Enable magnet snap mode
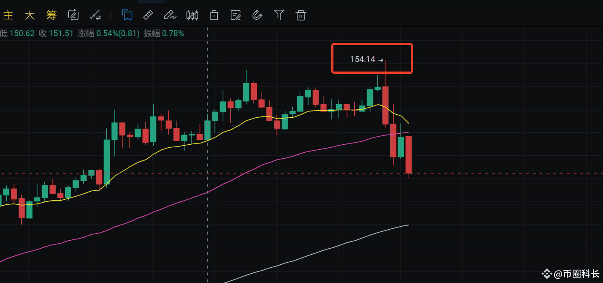603x283 pixels. point(257,15)
